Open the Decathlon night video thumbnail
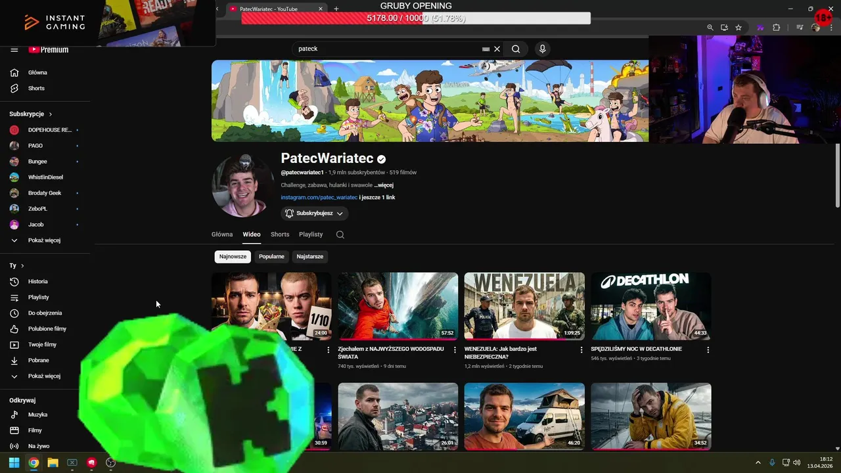841x473 pixels. [651, 306]
